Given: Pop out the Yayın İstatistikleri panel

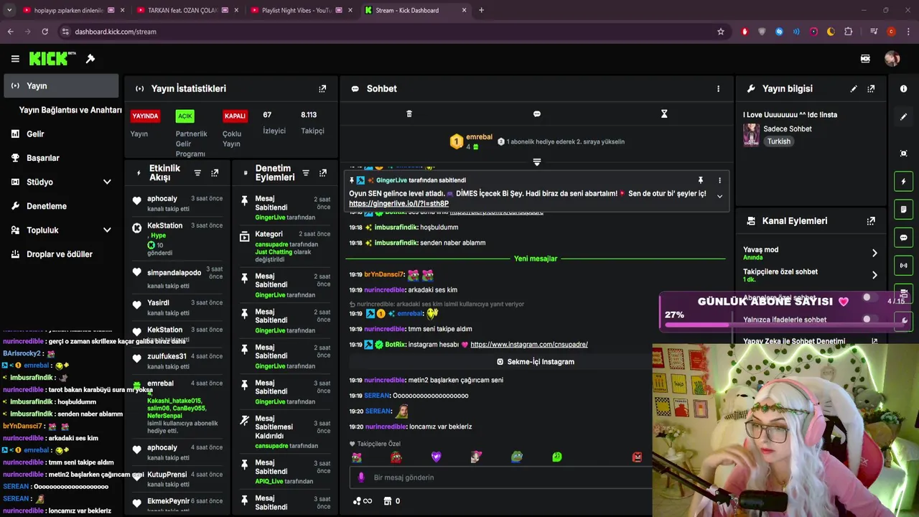Looking at the screenshot, I should click(322, 88).
